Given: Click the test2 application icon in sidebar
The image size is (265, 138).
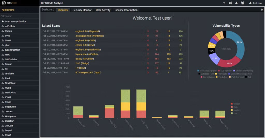Looking at the screenshot, I should 3,55.
